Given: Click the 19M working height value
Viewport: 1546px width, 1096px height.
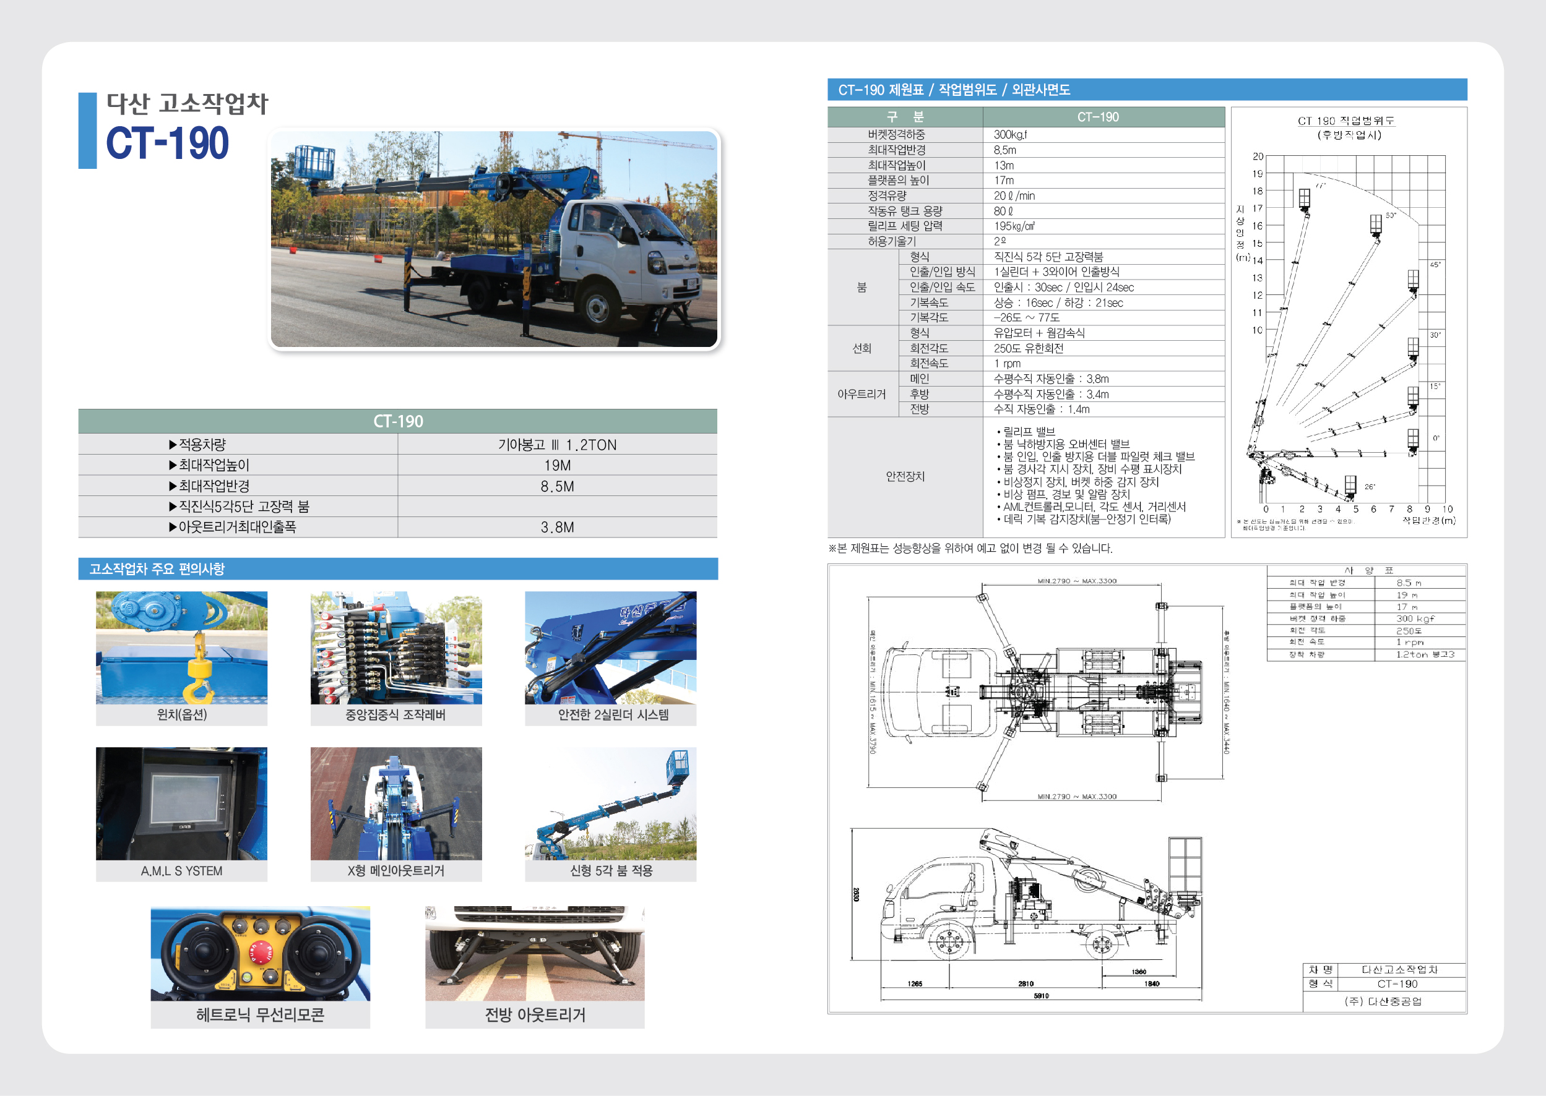Looking at the screenshot, I should 557,465.
